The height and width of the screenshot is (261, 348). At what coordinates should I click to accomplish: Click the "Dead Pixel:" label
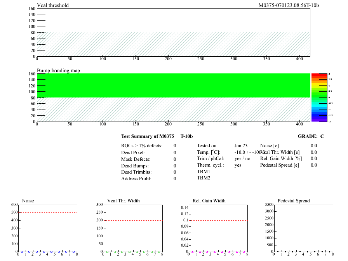click(x=133, y=153)
